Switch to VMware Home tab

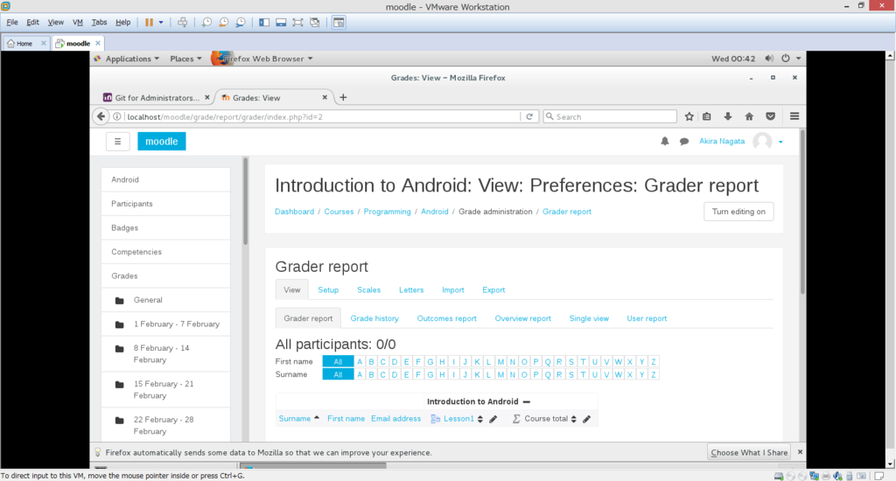[x=26, y=43]
